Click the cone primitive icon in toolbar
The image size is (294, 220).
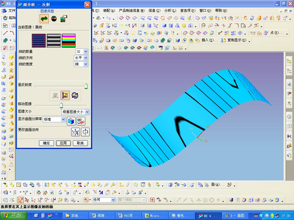[177, 25]
